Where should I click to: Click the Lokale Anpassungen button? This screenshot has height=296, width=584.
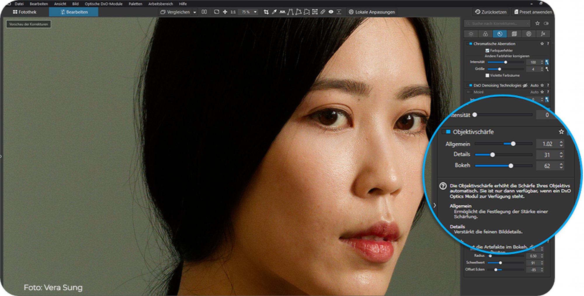[x=372, y=12]
